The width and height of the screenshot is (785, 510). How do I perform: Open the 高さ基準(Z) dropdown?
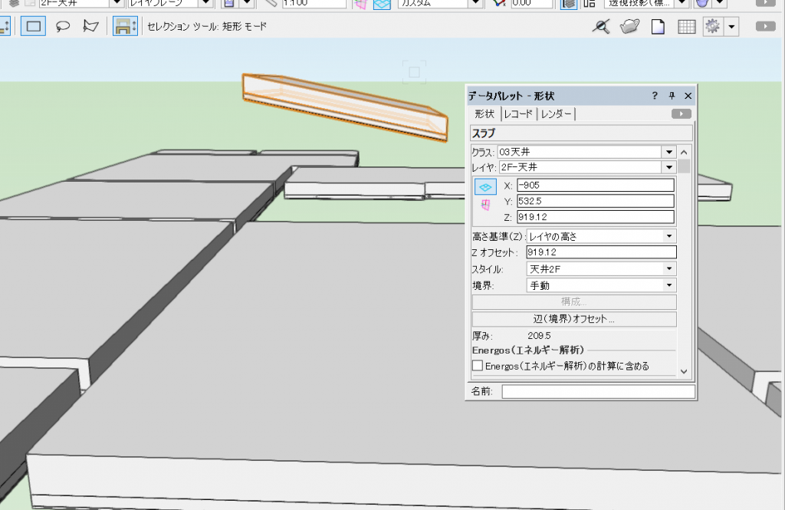pyautogui.click(x=601, y=236)
